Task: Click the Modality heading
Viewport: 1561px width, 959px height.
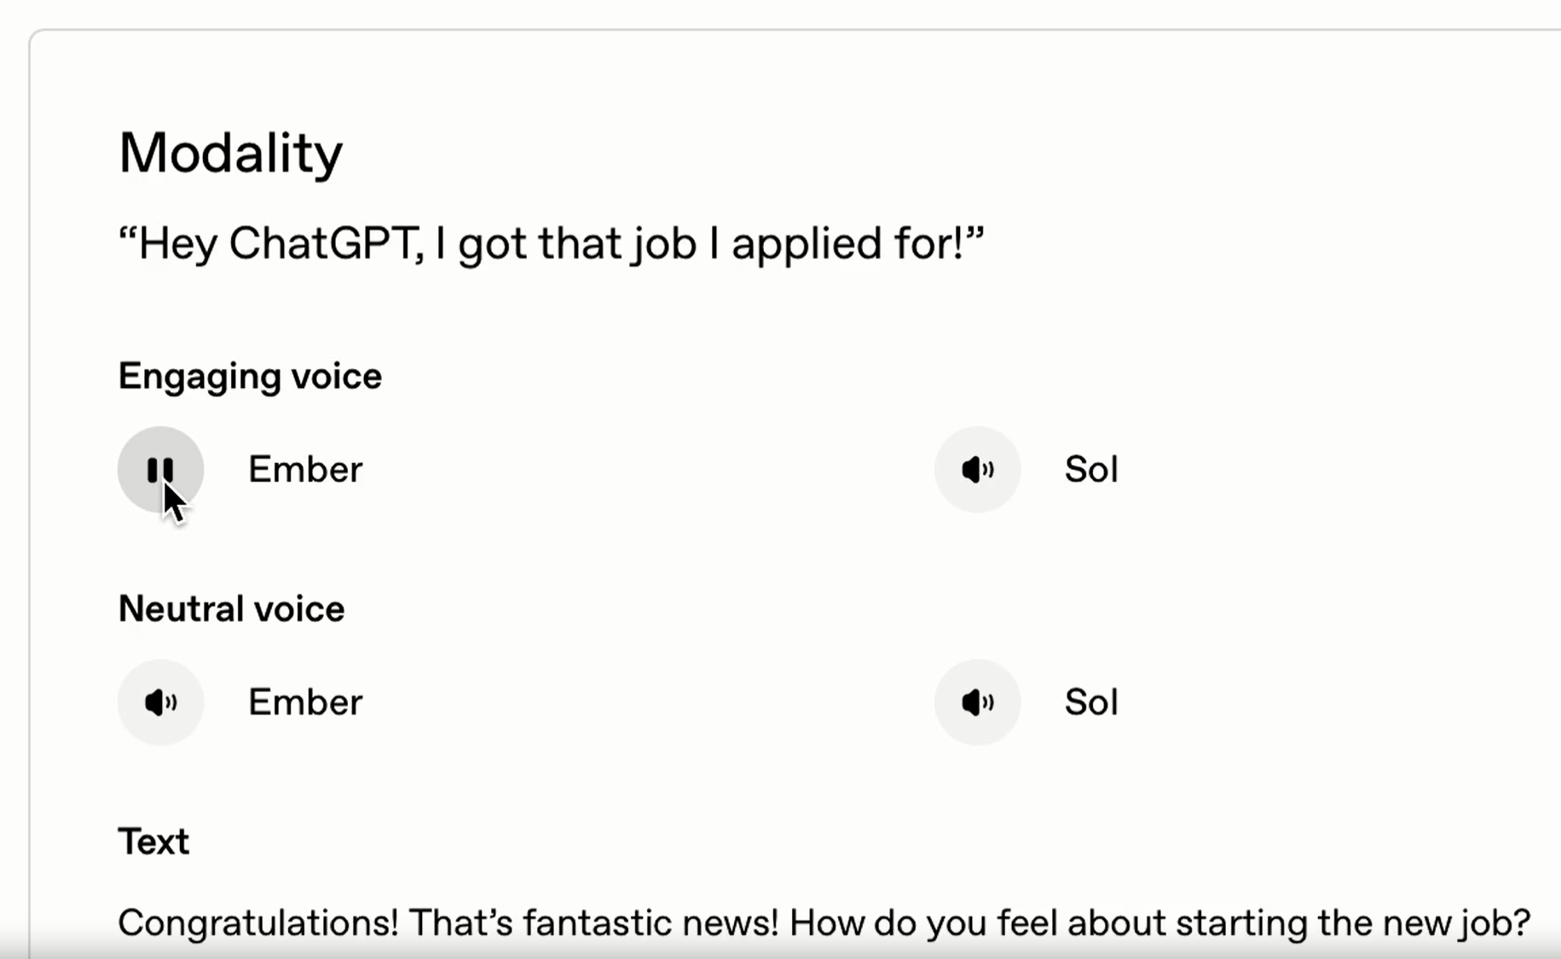Action: tap(230, 153)
